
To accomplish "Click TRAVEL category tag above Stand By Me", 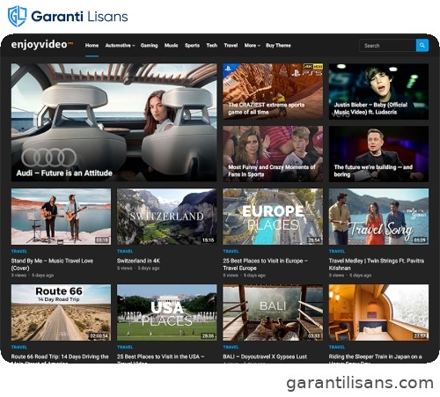I will pos(19,251).
